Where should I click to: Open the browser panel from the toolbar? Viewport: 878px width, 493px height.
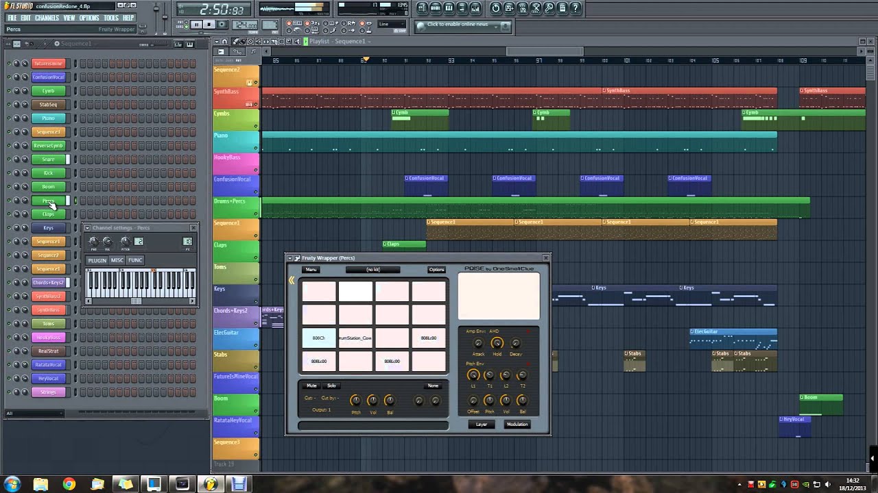[462, 8]
